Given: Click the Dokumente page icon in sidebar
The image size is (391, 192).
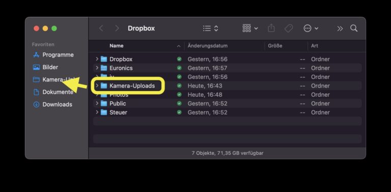Looking at the screenshot, I should pos(37,92).
